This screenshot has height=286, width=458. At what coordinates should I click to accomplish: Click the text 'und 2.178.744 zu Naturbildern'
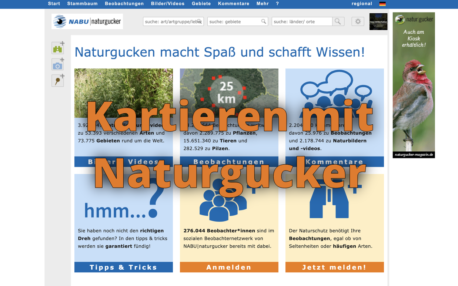(x=328, y=141)
